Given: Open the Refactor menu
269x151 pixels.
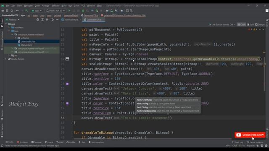Looking at the screenshot, I should point(55,5).
